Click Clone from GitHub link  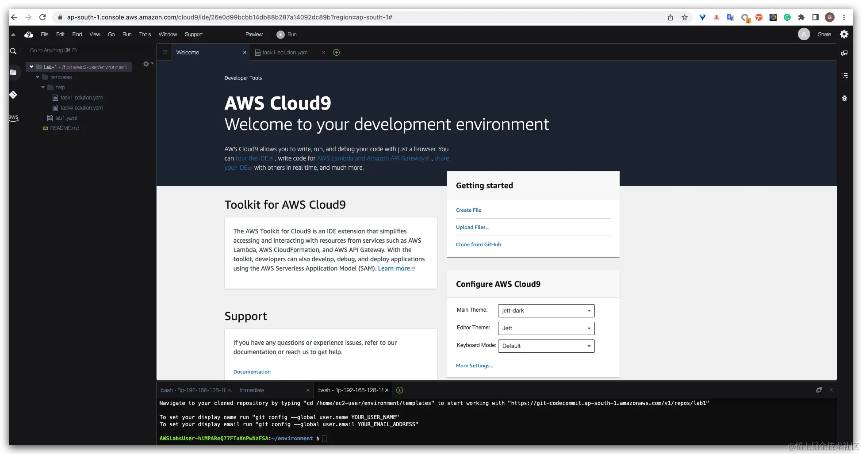(x=479, y=244)
